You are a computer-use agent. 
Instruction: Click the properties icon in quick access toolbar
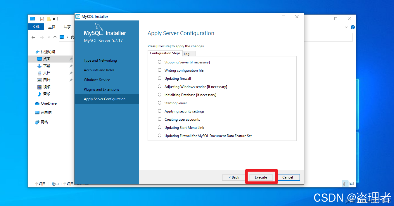coord(42,19)
